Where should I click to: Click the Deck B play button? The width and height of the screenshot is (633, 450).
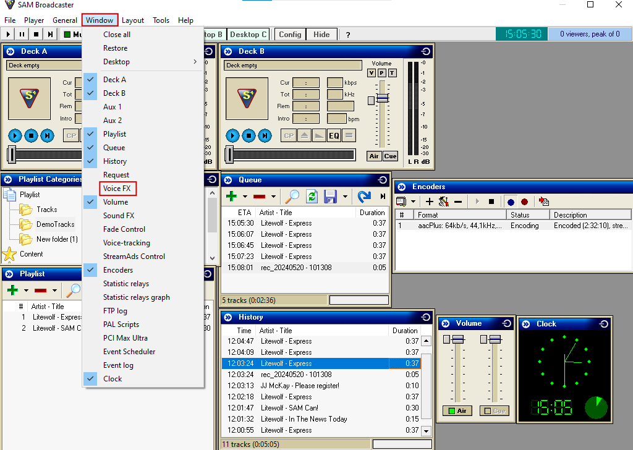pyautogui.click(x=232, y=135)
